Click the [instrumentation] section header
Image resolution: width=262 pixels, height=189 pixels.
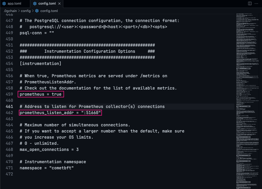pos(40,64)
